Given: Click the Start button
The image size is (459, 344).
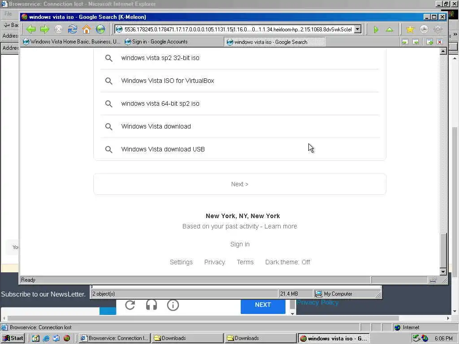Looking at the screenshot, I should (13, 338).
